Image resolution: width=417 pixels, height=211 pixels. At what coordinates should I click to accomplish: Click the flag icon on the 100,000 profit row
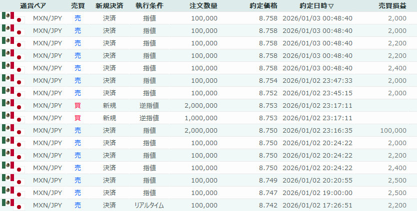[x=13, y=130]
